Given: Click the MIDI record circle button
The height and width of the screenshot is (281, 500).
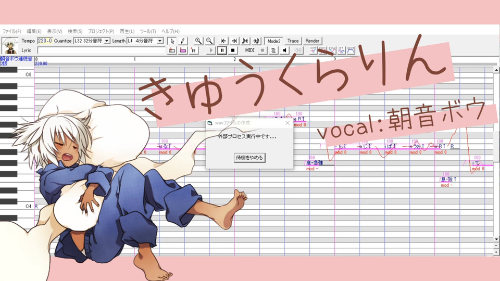Looking at the screenshot, I should point(262,50).
